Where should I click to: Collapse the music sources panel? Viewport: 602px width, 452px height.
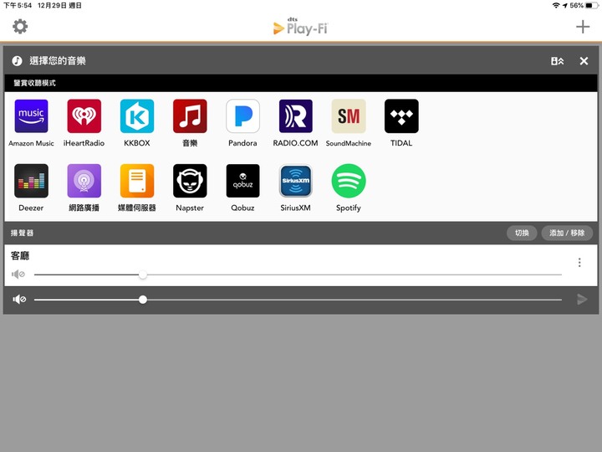pyautogui.click(x=557, y=61)
